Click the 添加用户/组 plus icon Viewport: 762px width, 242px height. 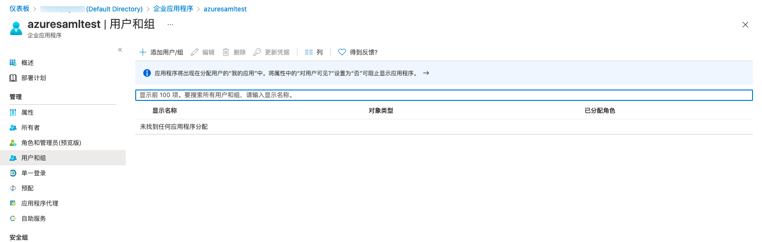143,52
